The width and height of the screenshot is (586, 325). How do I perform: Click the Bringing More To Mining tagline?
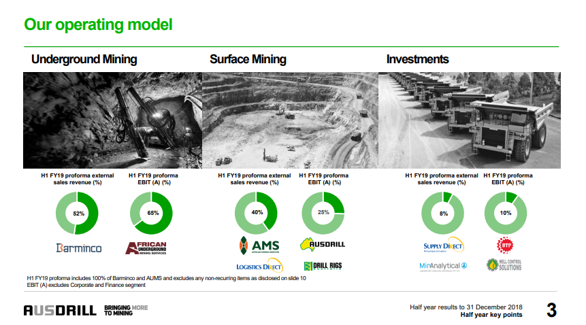point(126,311)
